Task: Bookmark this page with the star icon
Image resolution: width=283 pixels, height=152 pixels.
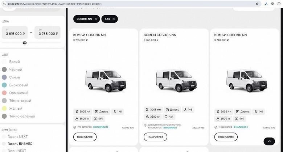Action: pos(257,4)
